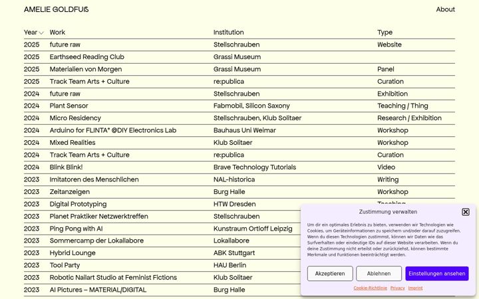This screenshot has height=299, width=479.
Task: Sort by the Work column header
Action: [57, 33]
